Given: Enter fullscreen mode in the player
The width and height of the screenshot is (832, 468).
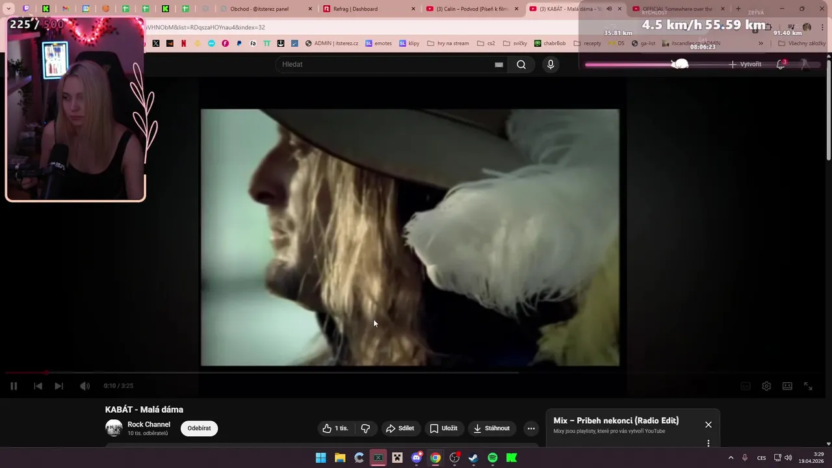Looking at the screenshot, I should click(x=808, y=386).
